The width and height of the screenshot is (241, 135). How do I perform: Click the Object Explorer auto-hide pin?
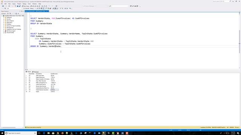(21, 11)
